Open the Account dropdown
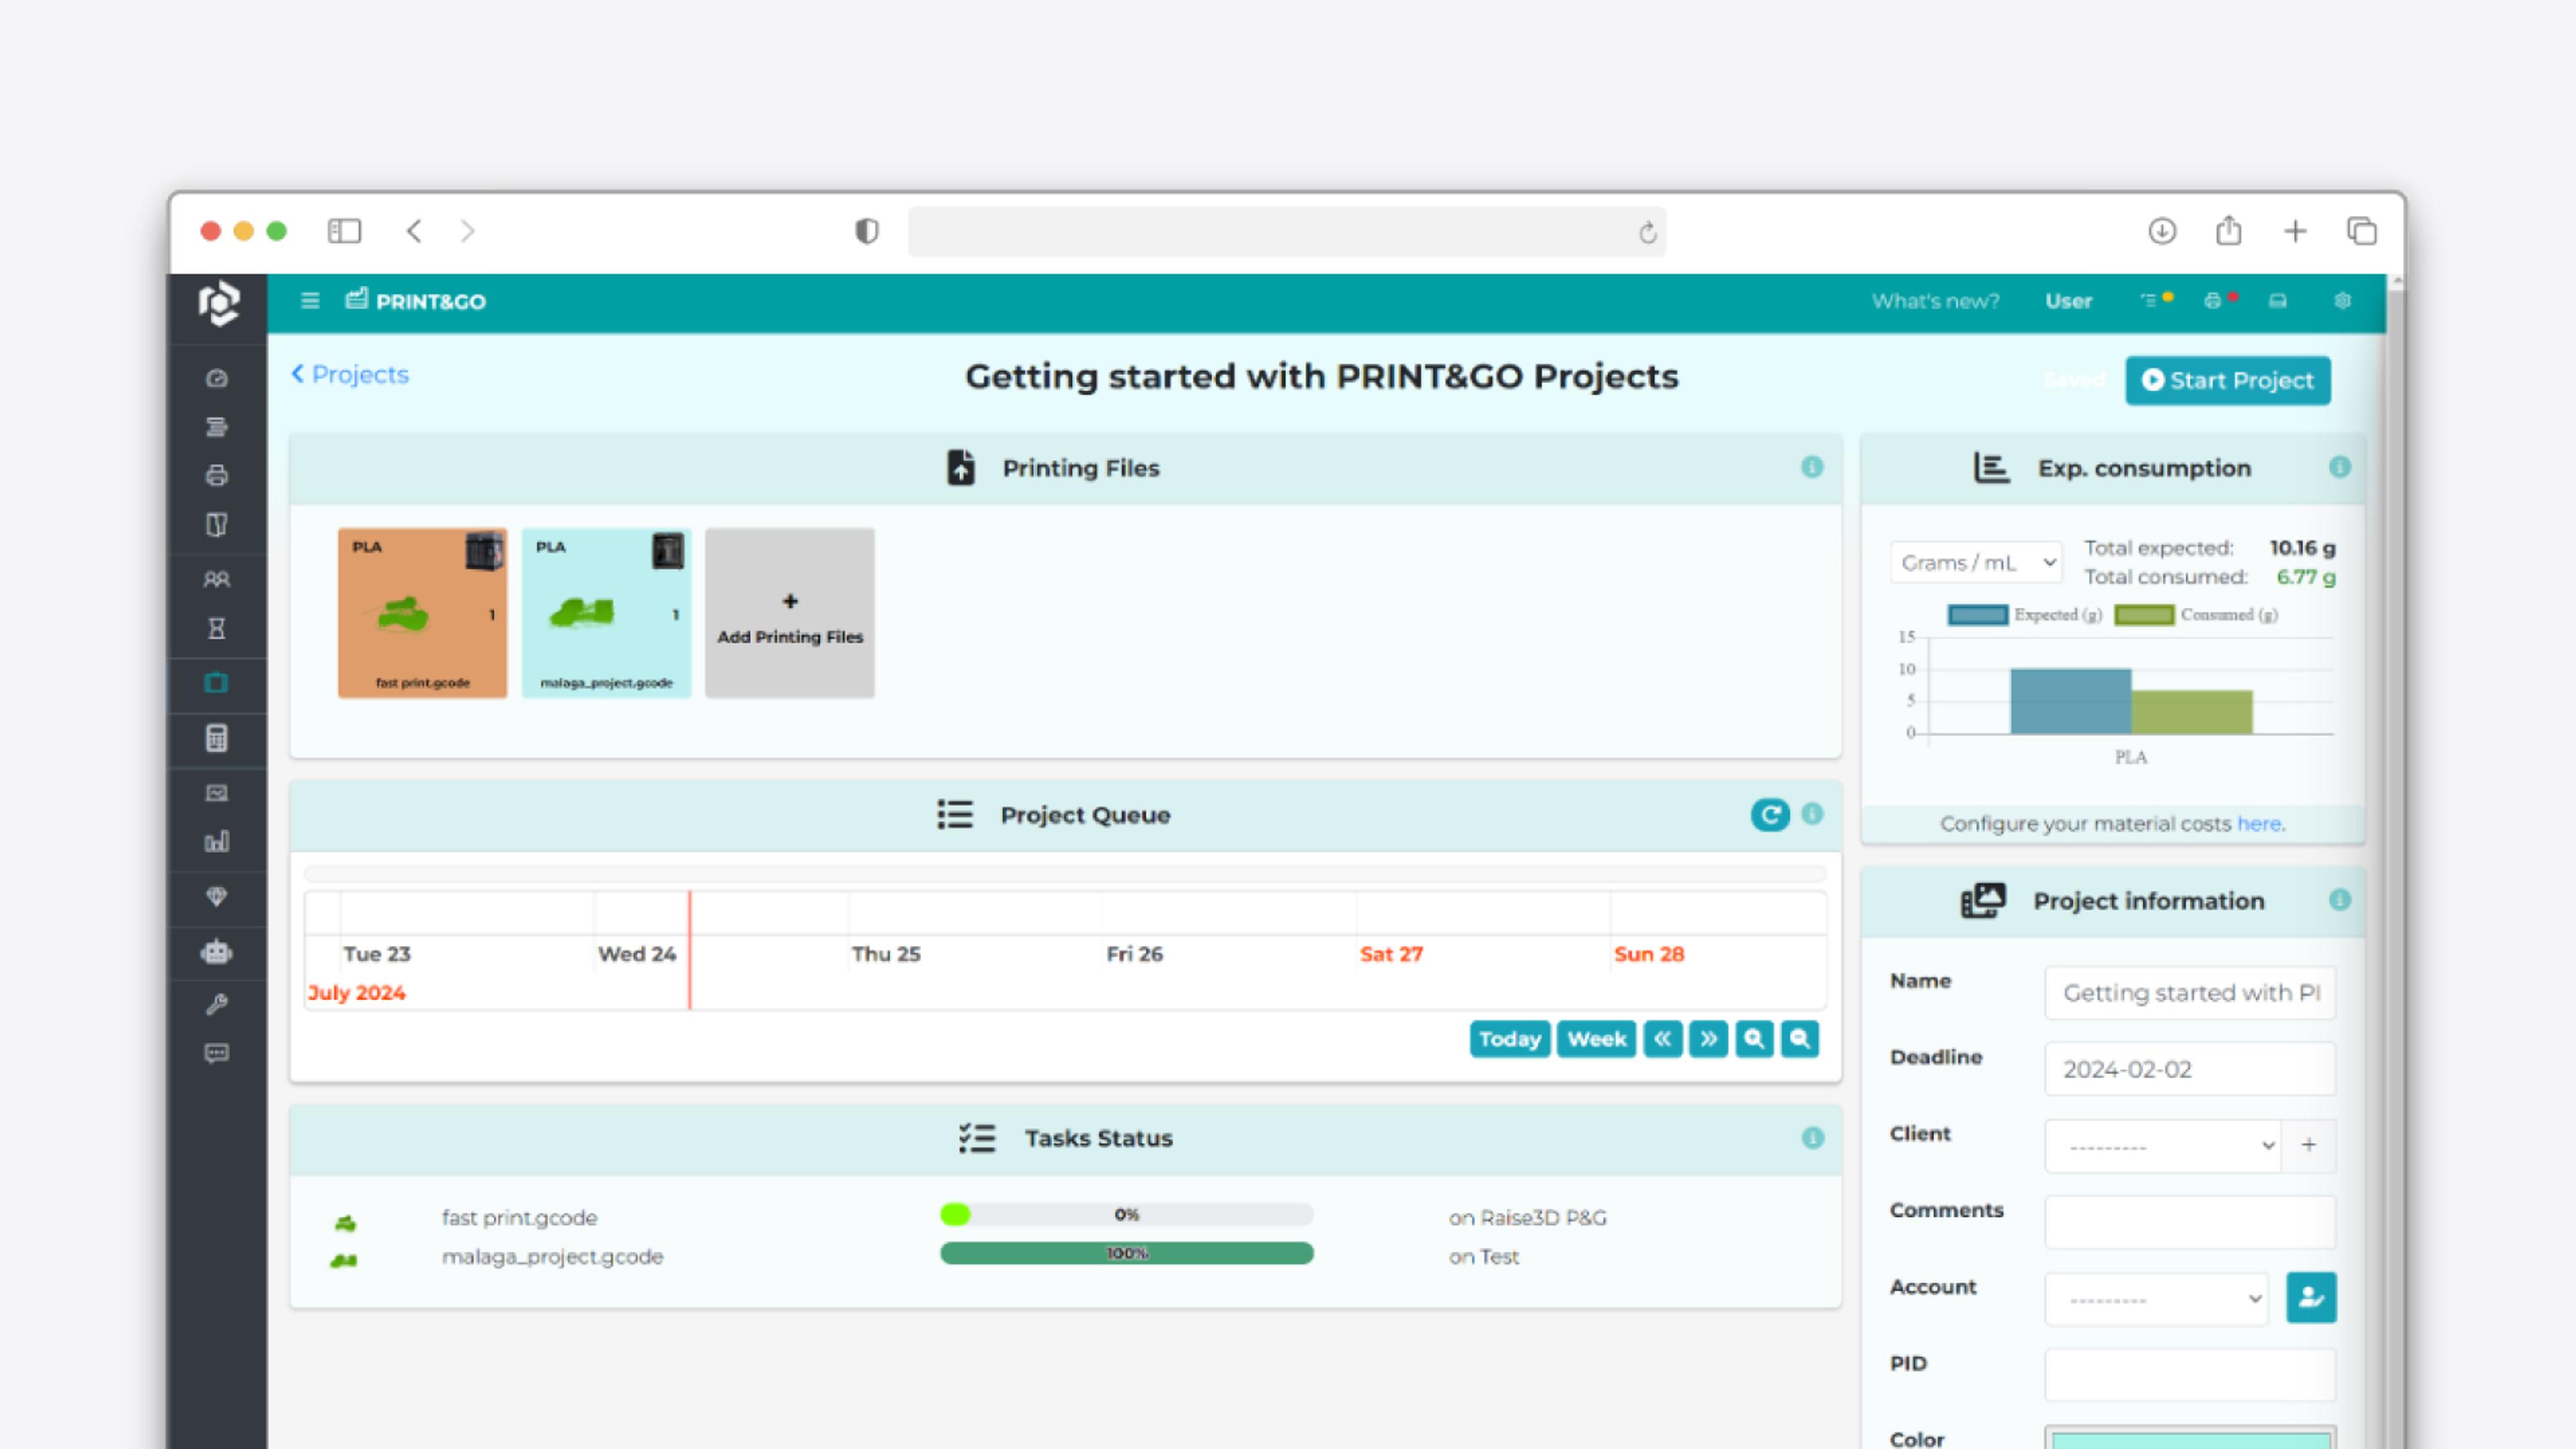This screenshot has height=1449, width=2576. tap(2156, 1299)
